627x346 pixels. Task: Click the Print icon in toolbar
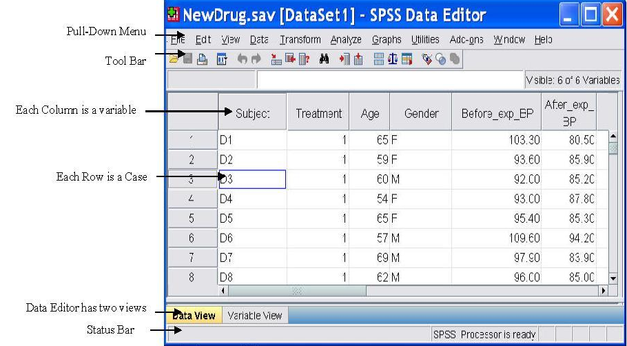[x=202, y=61]
